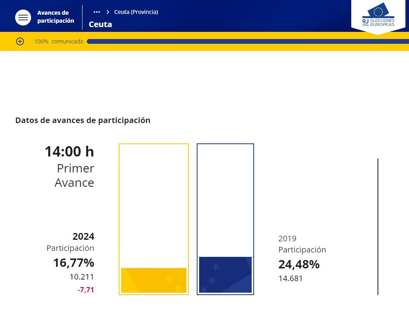The height and width of the screenshot is (313, 409).
Task: Expand the plus circle icon
Action: pyautogui.click(x=20, y=41)
